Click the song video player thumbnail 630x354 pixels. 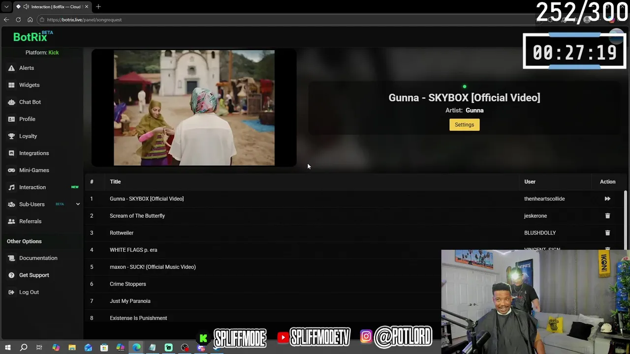194,108
